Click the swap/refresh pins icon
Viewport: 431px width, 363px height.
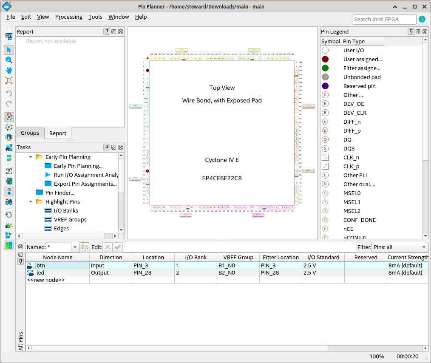click(x=9, y=215)
